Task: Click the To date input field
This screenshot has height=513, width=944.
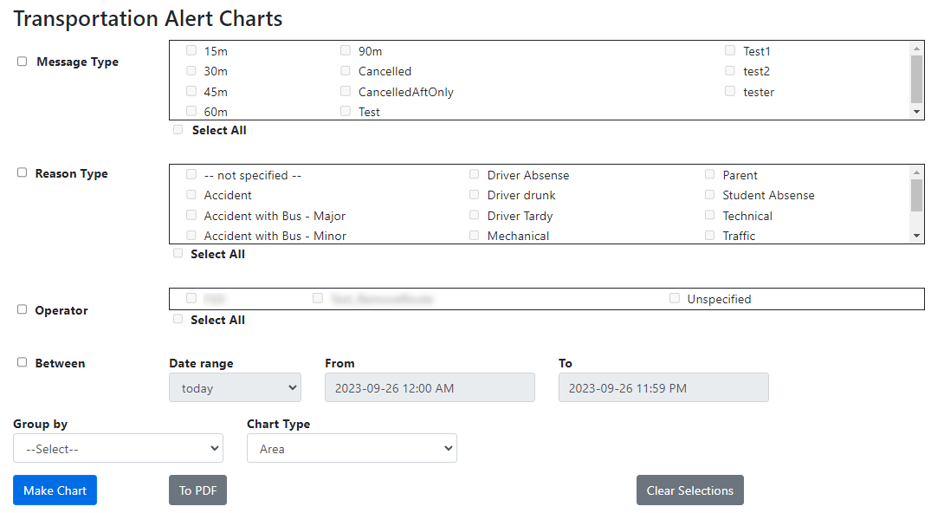Action: (x=663, y=388)
